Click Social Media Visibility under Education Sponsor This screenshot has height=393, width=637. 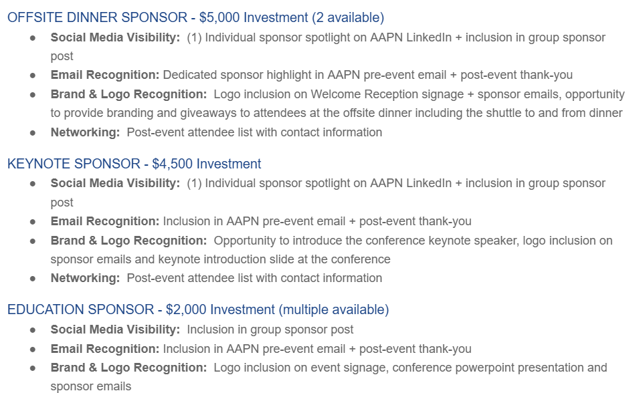click(115, 330)
